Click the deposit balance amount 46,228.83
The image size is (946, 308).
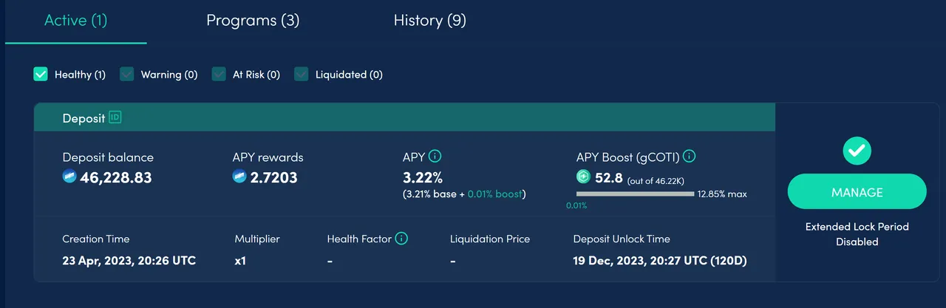pos(116,177)
